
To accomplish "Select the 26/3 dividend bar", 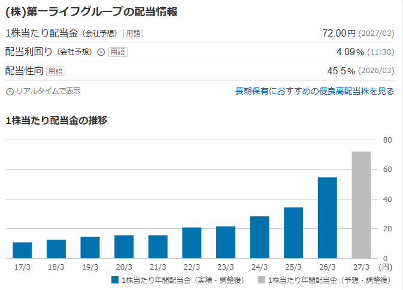I will click(x=327, y=217).
